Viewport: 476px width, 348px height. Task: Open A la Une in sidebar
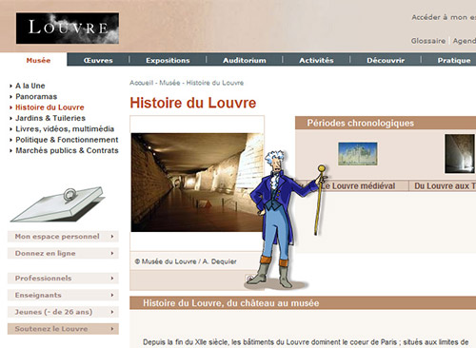click(x=30, y=86)
